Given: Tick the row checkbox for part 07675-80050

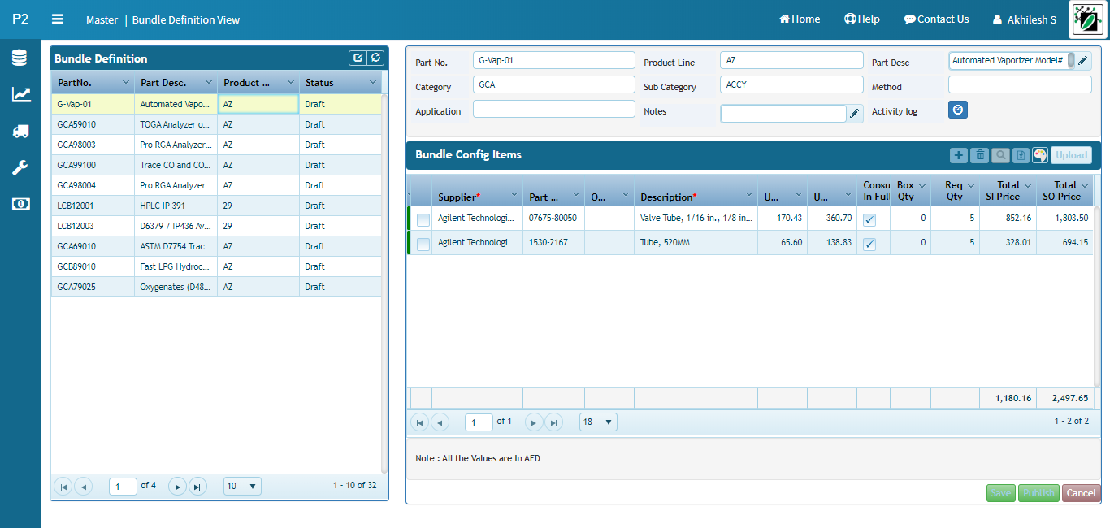Looking at the screenshot, I should [x=423, y=219].
